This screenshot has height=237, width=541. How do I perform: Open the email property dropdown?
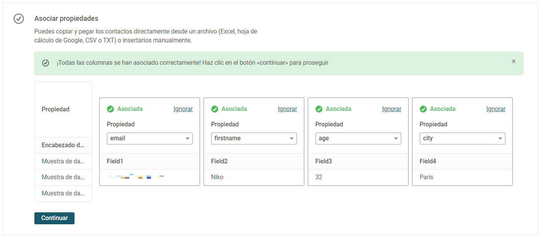tap(150, 138)
